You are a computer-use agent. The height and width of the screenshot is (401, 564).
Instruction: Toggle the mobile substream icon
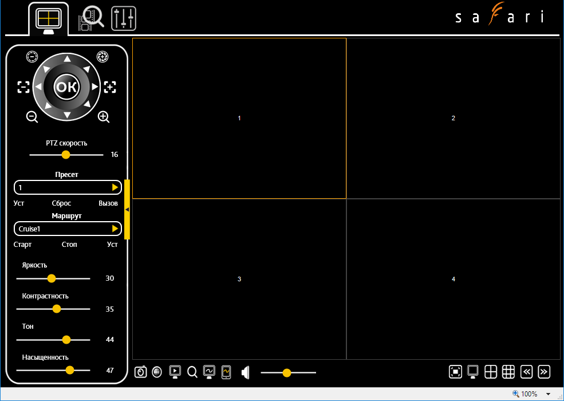coord(226,372)
